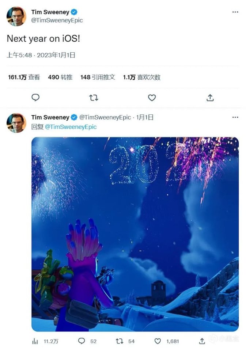
Task: Open the more options menu on the first tweet
Action: [235, 12]
